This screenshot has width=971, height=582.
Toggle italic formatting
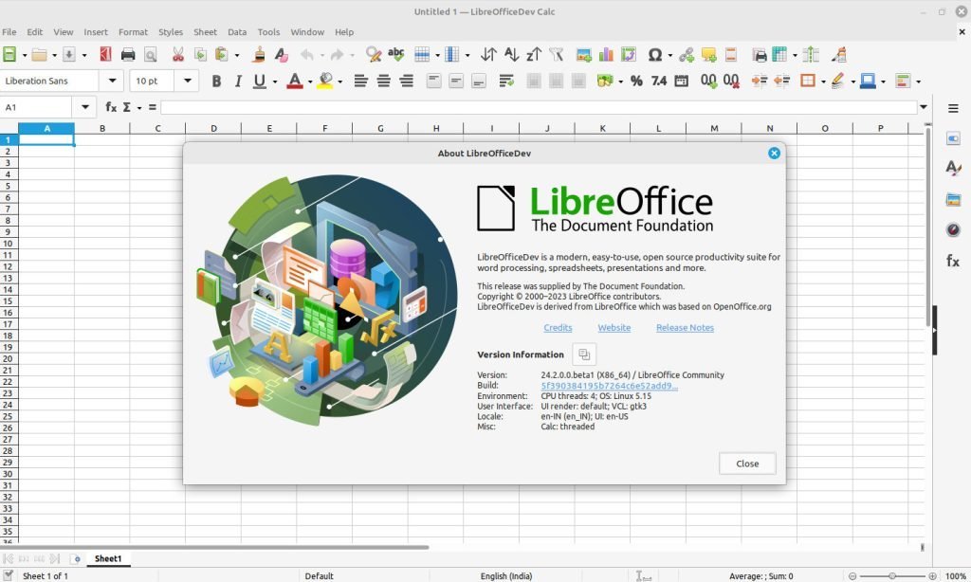click(x=238, y=81)
